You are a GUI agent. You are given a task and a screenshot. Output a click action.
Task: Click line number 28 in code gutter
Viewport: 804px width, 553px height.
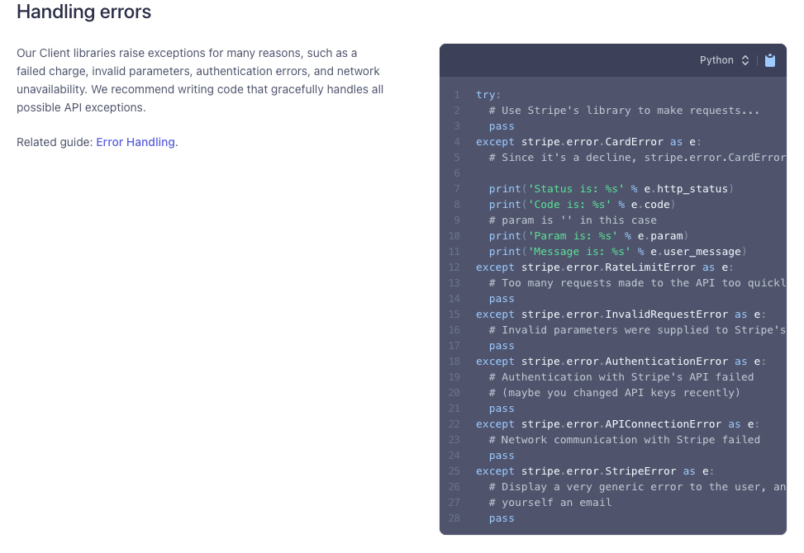click(454, 518)
